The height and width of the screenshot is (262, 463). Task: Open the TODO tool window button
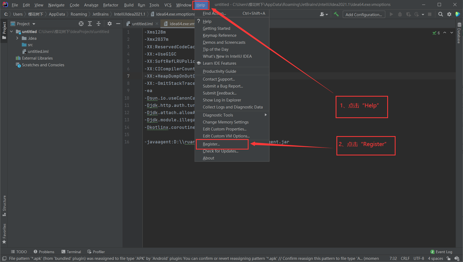click(x=19, y=252)
